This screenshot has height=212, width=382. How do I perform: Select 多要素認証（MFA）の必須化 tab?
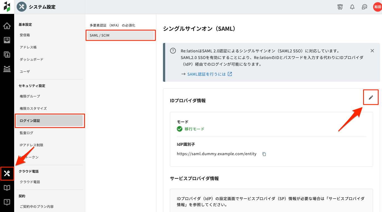coord(112,25)
